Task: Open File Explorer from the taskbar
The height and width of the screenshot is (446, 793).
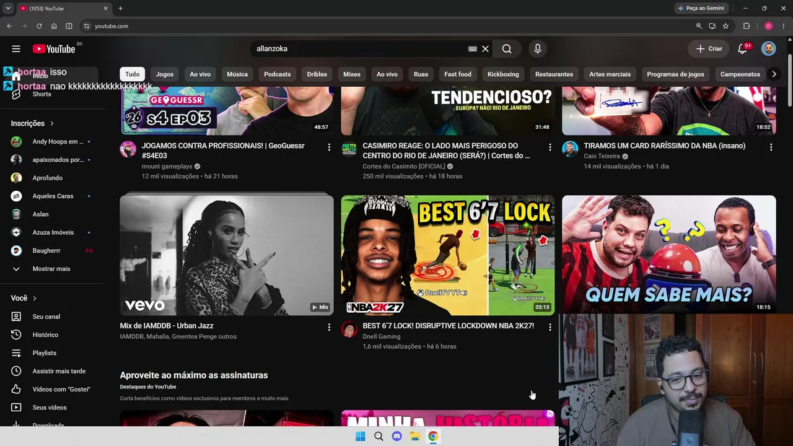Action: 415,436
